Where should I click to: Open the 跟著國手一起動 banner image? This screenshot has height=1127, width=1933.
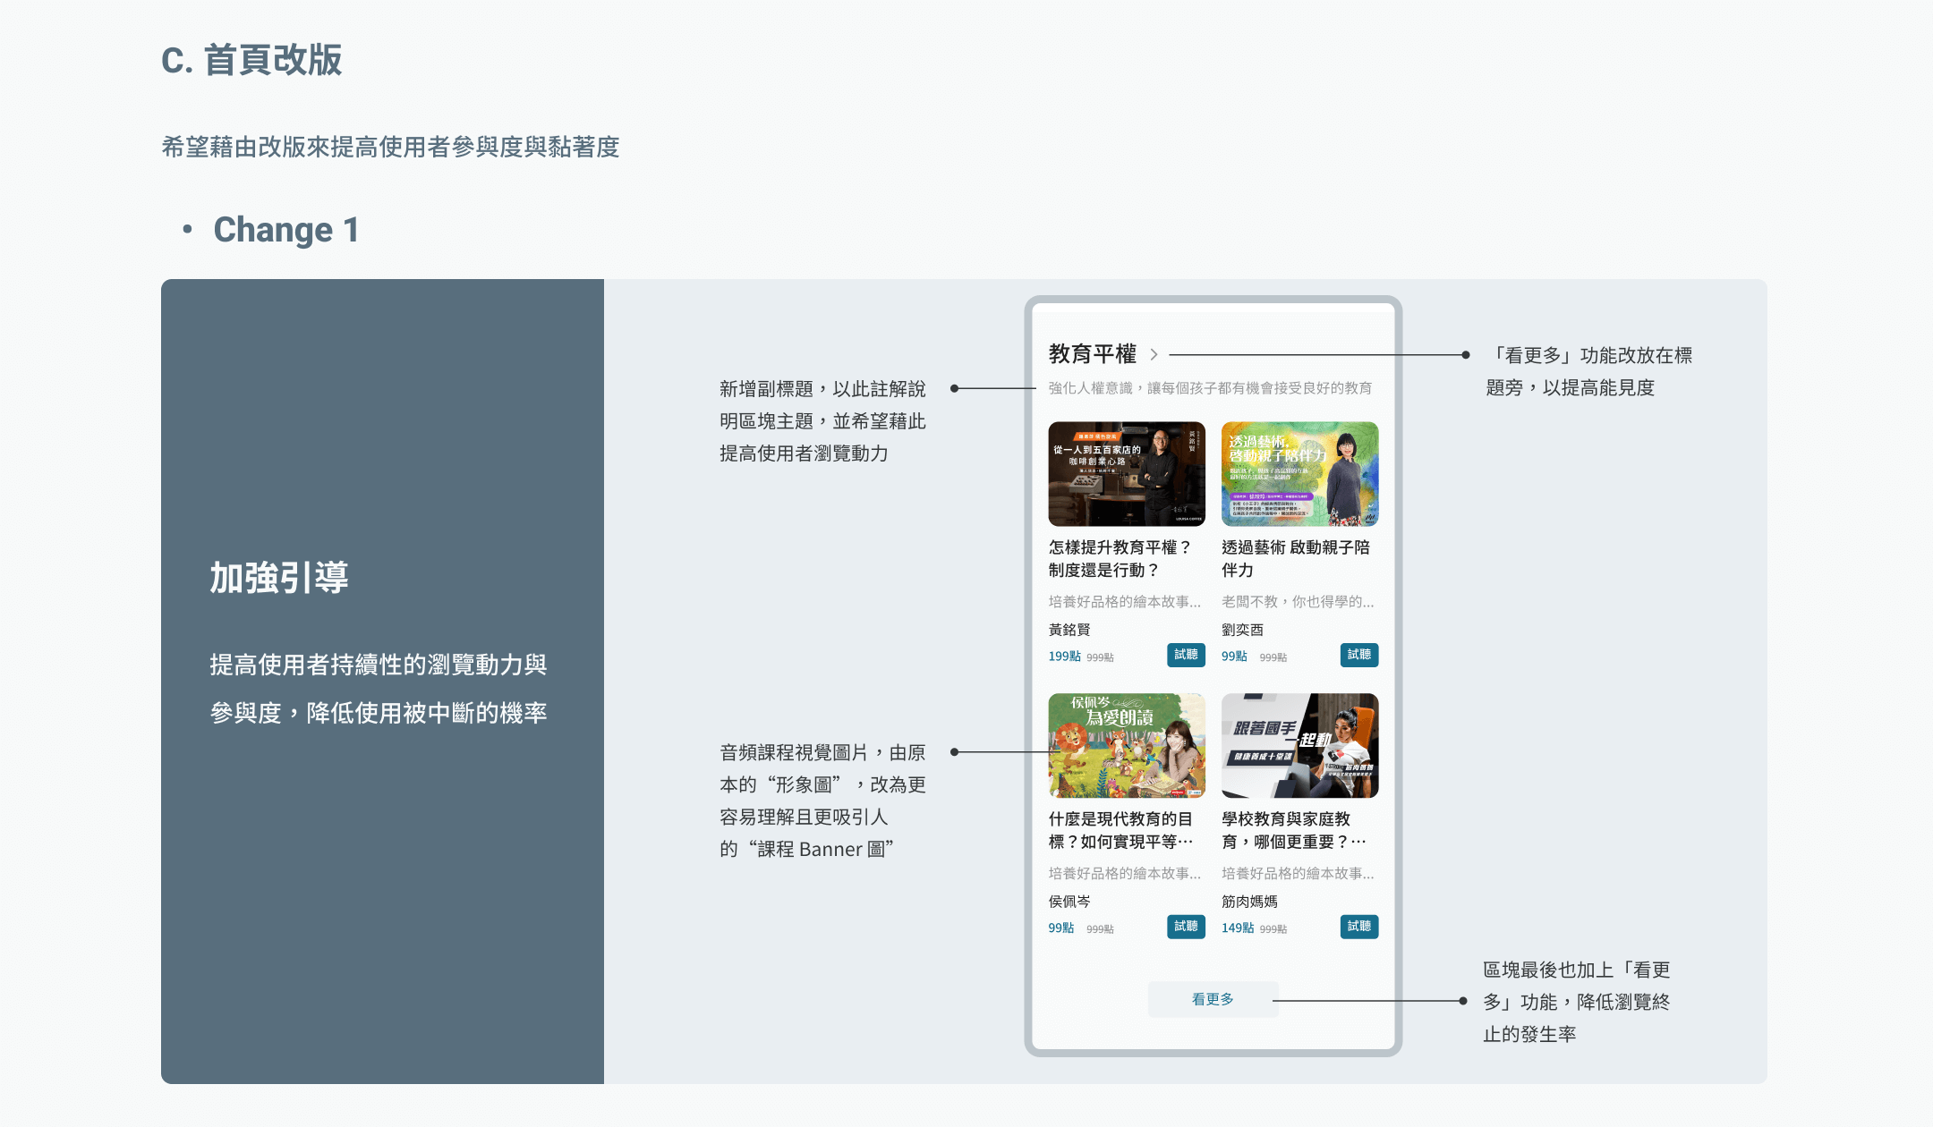point(1299,745)
